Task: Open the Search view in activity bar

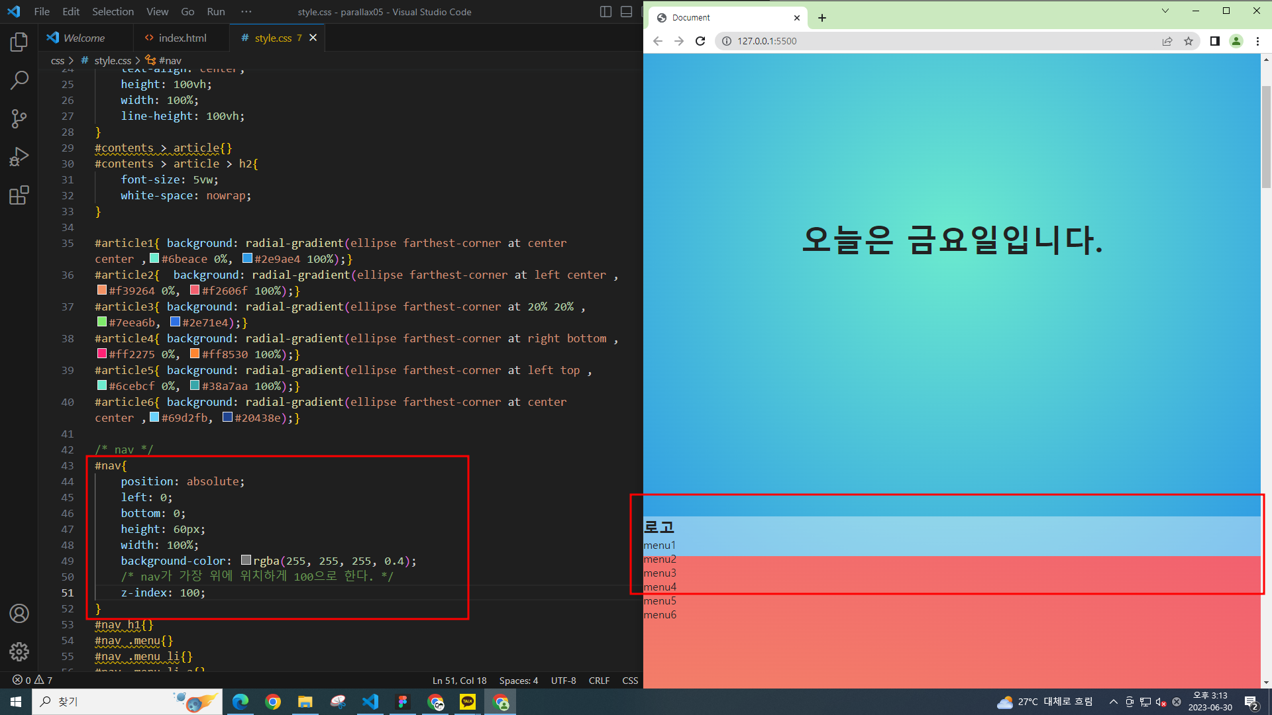Action: pyautogui.click(x=19, y=81)
